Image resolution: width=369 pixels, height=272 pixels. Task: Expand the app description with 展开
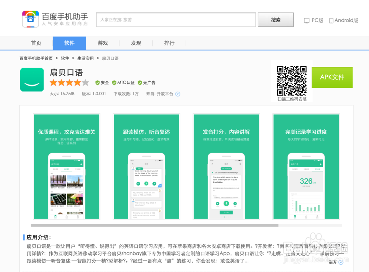[x=336, y=262]
